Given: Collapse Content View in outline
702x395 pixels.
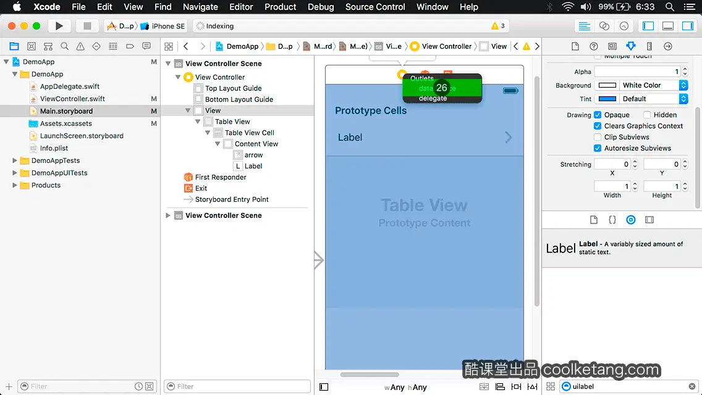Looking at the screenshot, I should pyautogui.click(x=217, y=144).
